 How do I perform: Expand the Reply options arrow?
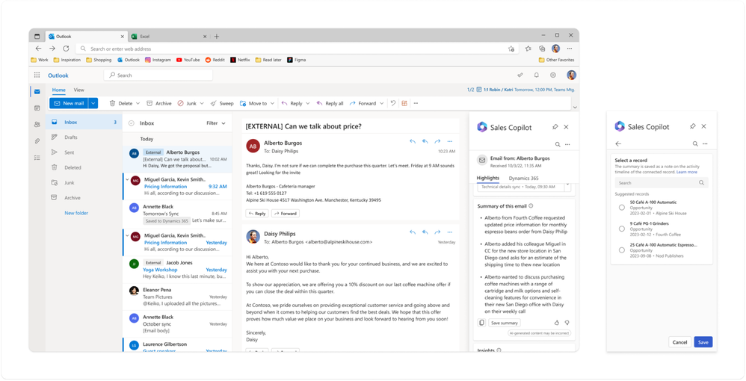point(307,103)
